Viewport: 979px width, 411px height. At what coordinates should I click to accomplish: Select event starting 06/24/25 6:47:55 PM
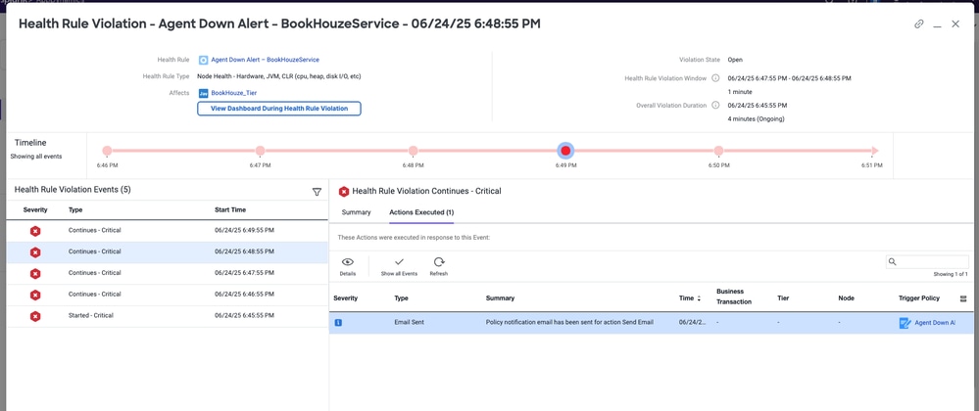(167, 273)
